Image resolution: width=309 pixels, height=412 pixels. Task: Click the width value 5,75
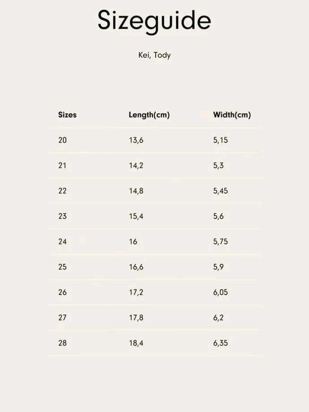tap(220, 242)
